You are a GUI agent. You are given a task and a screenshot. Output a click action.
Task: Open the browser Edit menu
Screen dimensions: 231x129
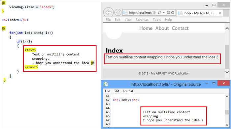[x=117, y=19]
